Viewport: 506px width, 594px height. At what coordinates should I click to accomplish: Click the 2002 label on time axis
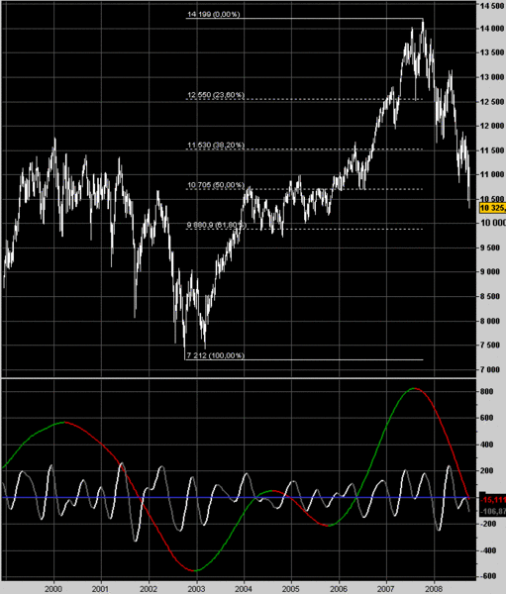point(149,589)
